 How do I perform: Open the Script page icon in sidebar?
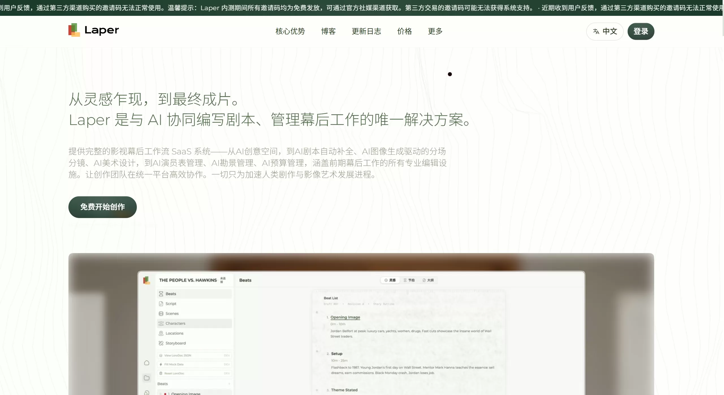(161, 304)
